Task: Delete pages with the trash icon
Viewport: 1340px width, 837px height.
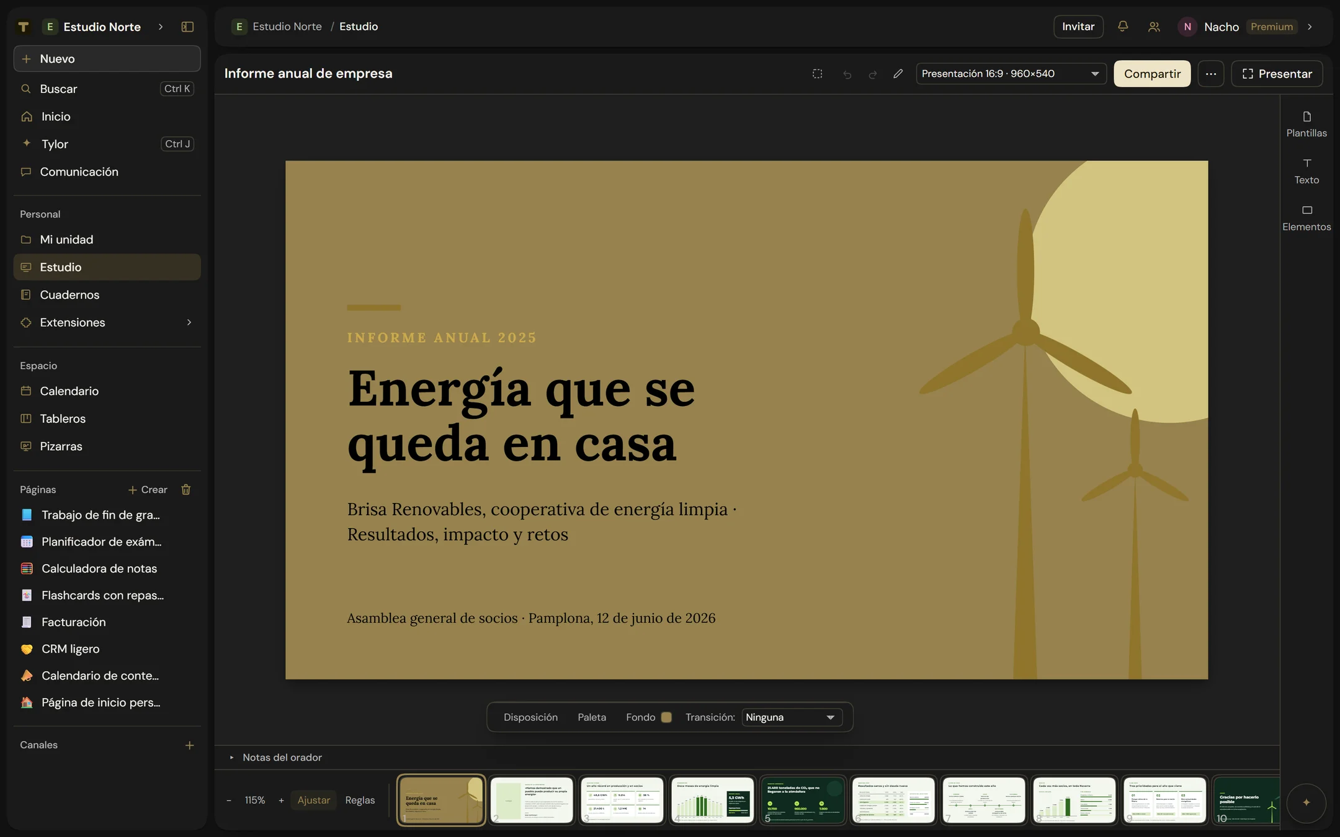Action: point(185,490)
